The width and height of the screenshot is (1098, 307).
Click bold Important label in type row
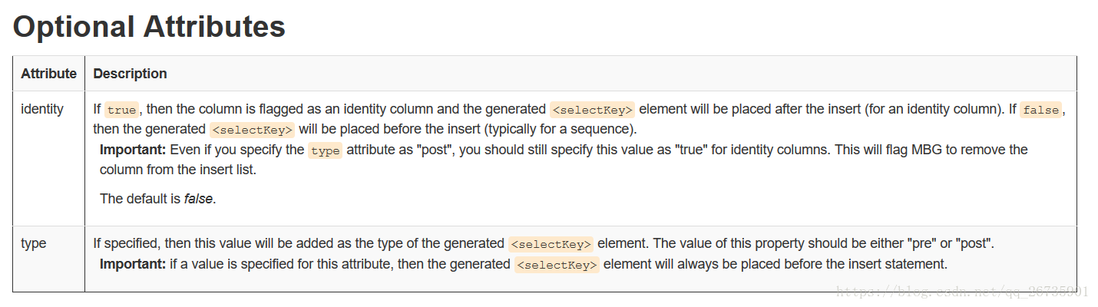click(133, 264)
